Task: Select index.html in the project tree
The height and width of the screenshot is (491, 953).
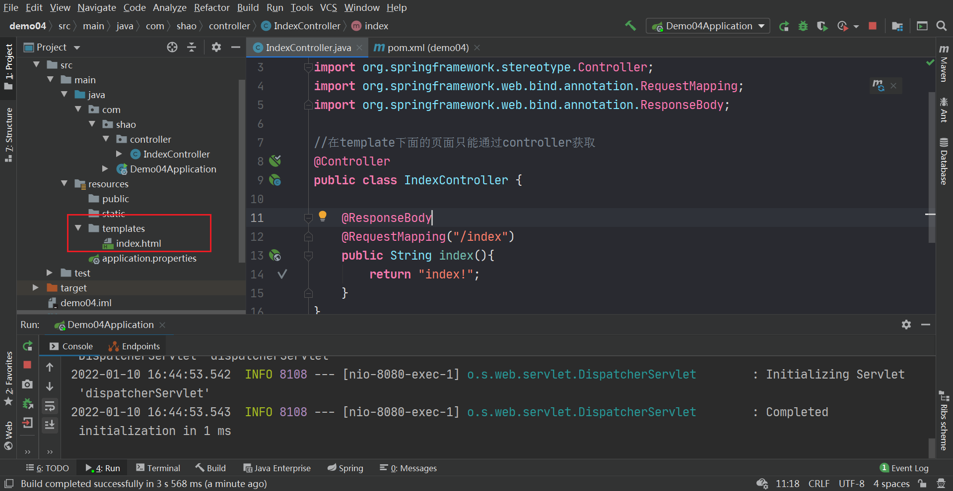Action: [132, 243]
